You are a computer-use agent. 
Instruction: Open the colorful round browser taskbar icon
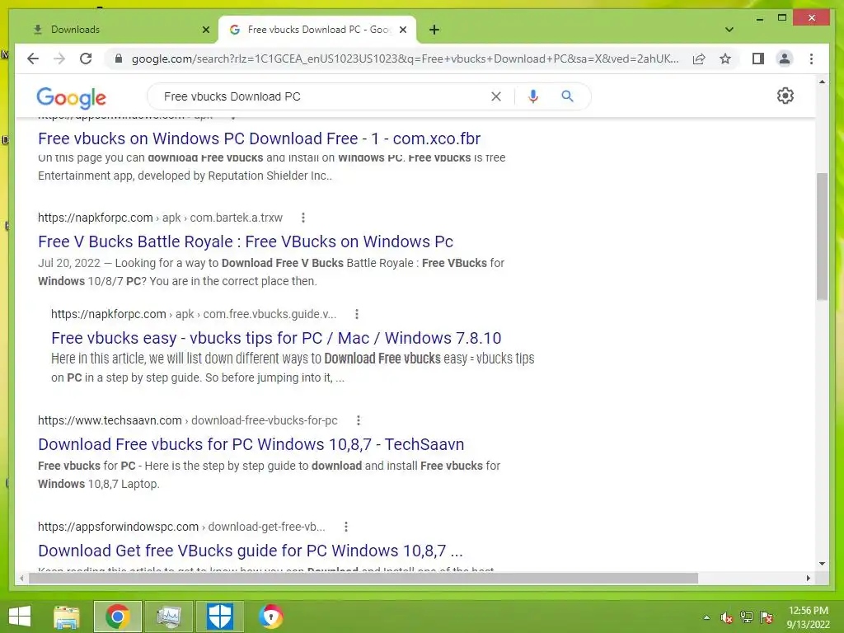click(270, 617)
